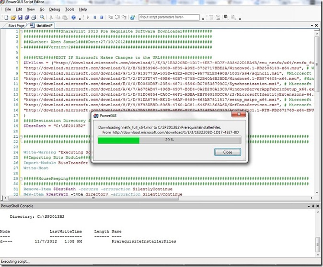Open the document tab list dropdown arrow
Viewport: 323px width, 267px height.
click(312, 25)
